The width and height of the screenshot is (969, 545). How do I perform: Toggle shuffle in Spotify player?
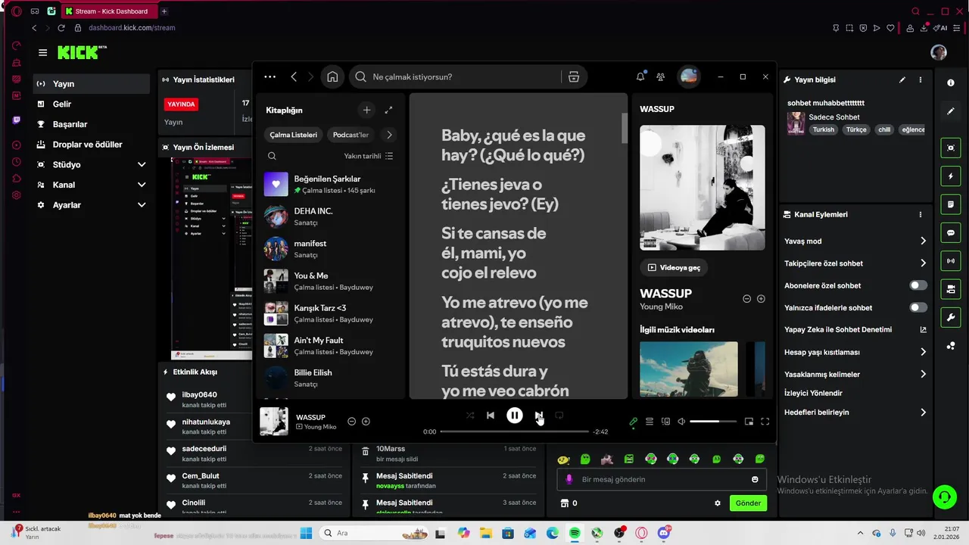pyautogui.click(x=470, y=415)
